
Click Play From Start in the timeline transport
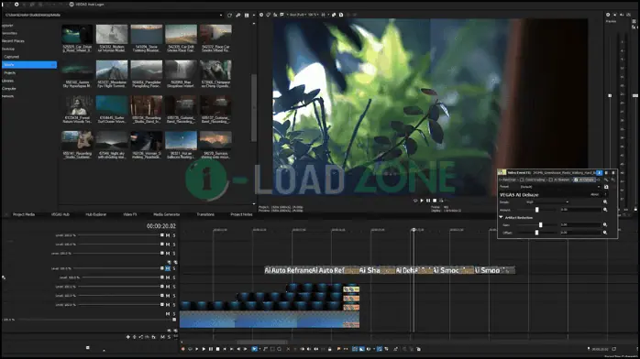[197, 349]
